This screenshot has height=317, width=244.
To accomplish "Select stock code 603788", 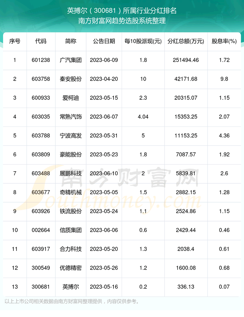I will click(x=41, y=136).
